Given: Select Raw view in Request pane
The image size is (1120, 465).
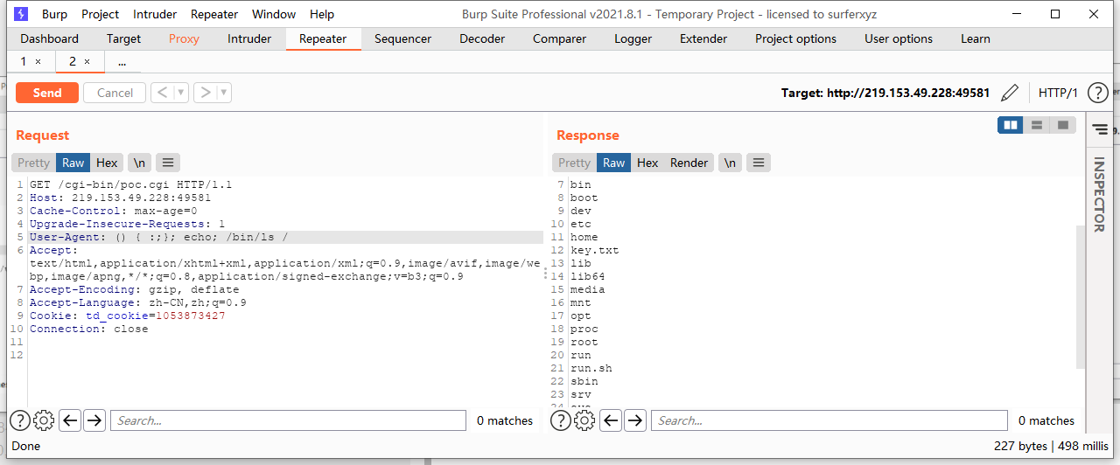Looking at the screenshot, I should tap(73, 163).
